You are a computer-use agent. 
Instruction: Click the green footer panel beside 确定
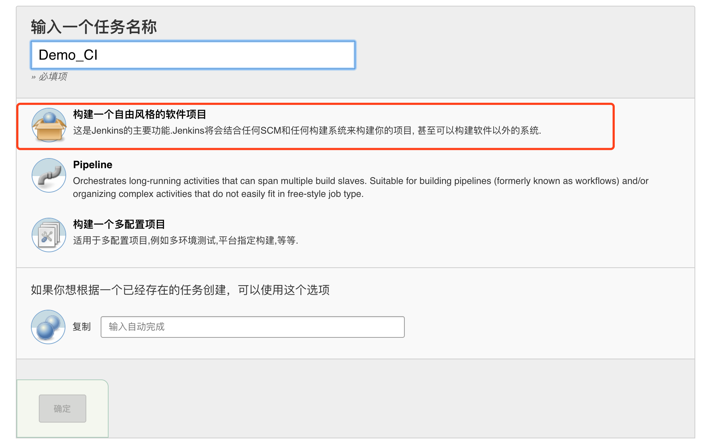point(96,409)
